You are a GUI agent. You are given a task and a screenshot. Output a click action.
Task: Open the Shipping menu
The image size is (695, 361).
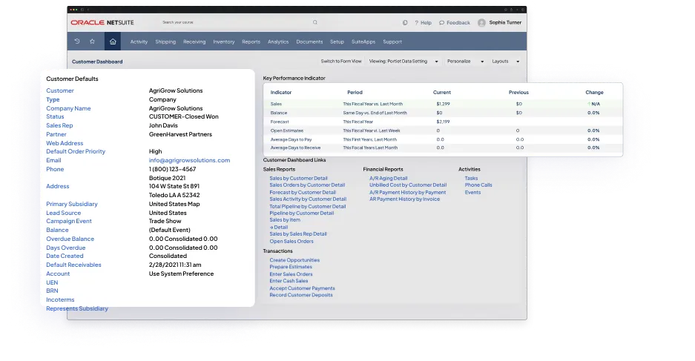(x=165, y=42)
